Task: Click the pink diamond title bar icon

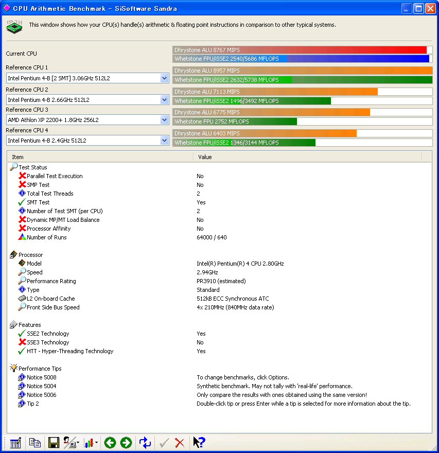Action: click(7, 8)
